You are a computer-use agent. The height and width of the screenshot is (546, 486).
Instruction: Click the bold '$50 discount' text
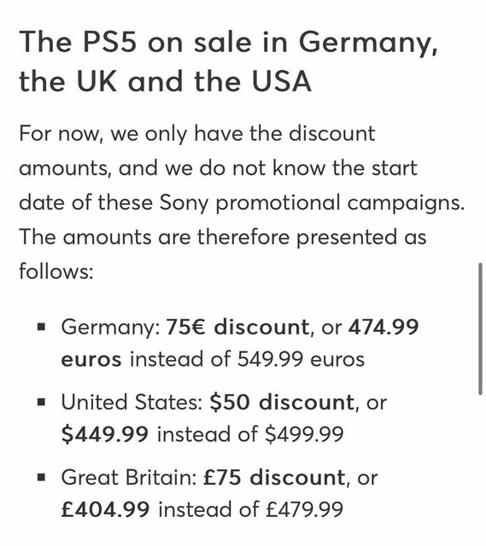(282, 402)
